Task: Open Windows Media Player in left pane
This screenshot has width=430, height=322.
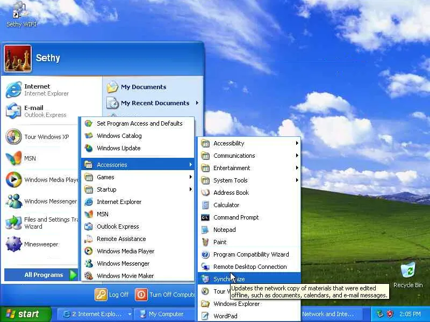Action: 42,180
